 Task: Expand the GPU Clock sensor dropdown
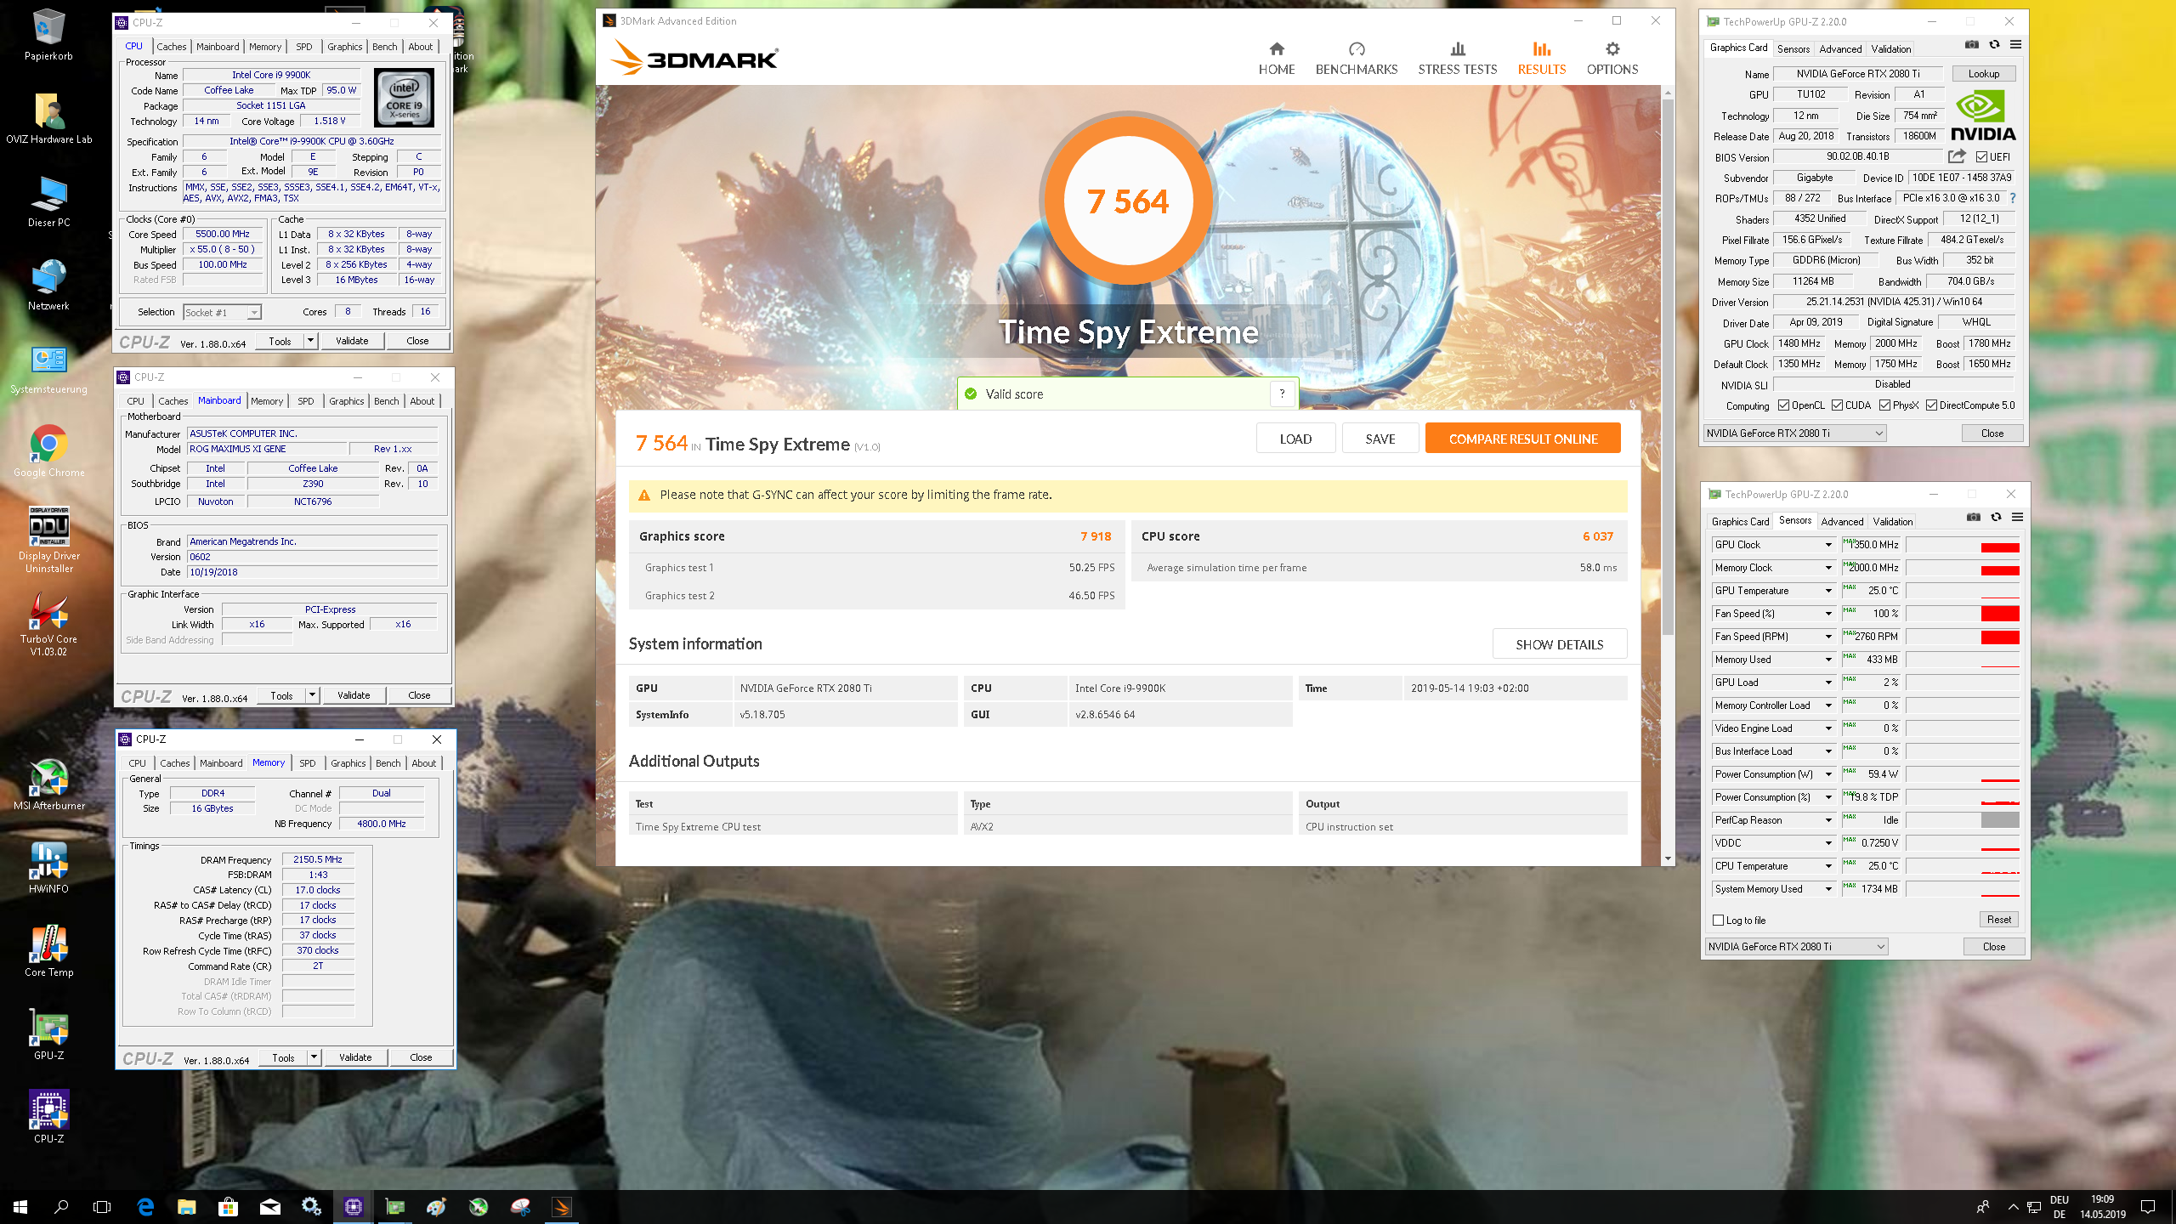point(1827,545)
